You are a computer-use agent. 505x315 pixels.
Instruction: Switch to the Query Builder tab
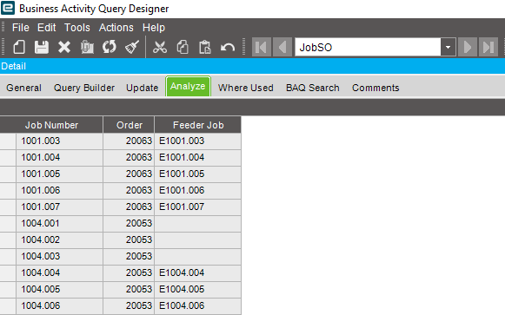click(x=84, y=88)
